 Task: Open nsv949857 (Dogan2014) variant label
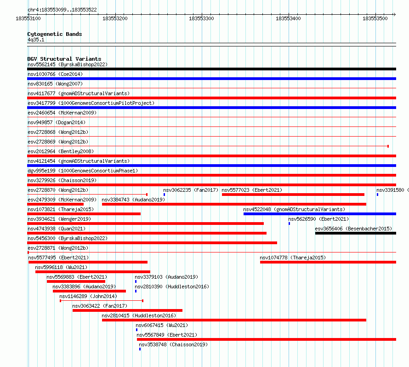[x=57, y=122]
